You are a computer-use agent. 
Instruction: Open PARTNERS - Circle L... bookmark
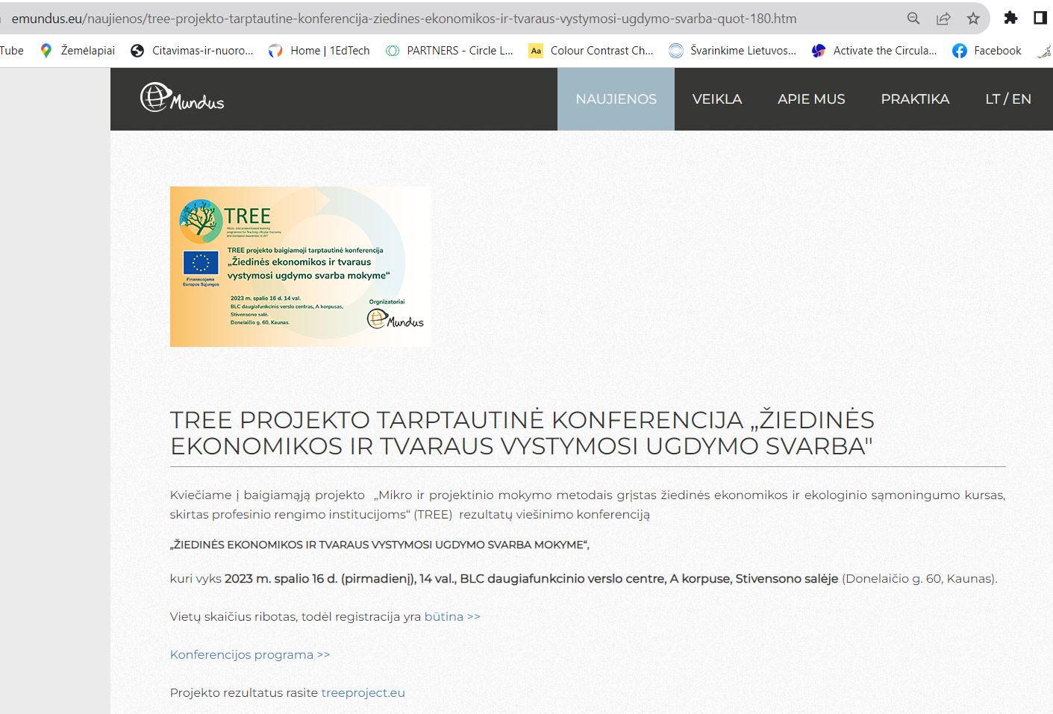click(x=449, y=51)
